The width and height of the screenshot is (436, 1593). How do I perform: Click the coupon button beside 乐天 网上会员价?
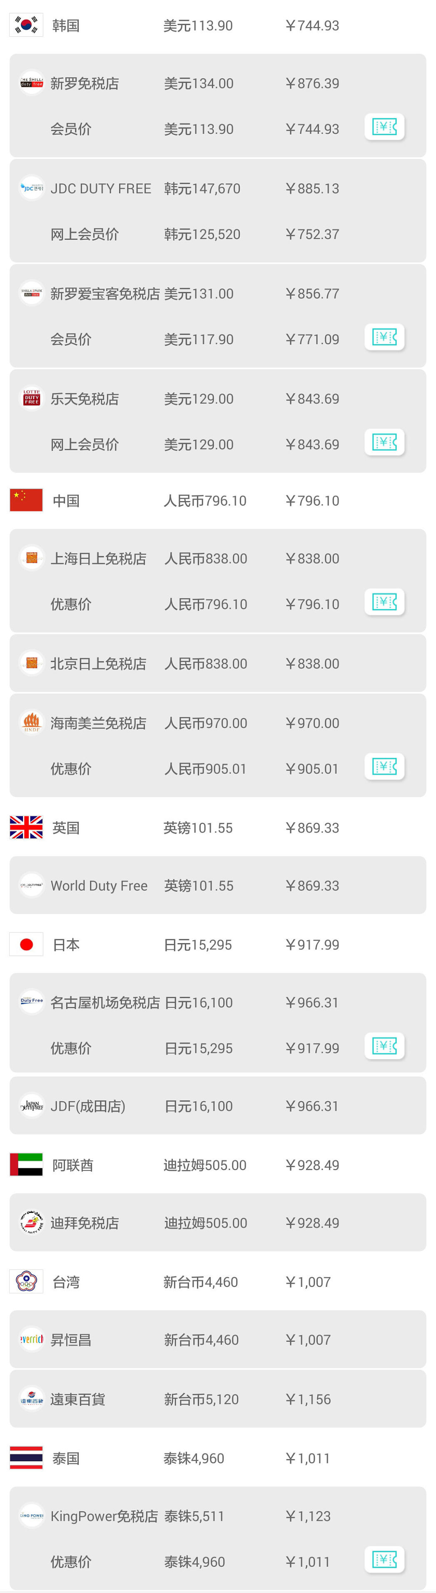(384, 443)
